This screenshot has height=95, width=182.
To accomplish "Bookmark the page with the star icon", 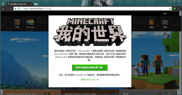I will pos(170,9).
